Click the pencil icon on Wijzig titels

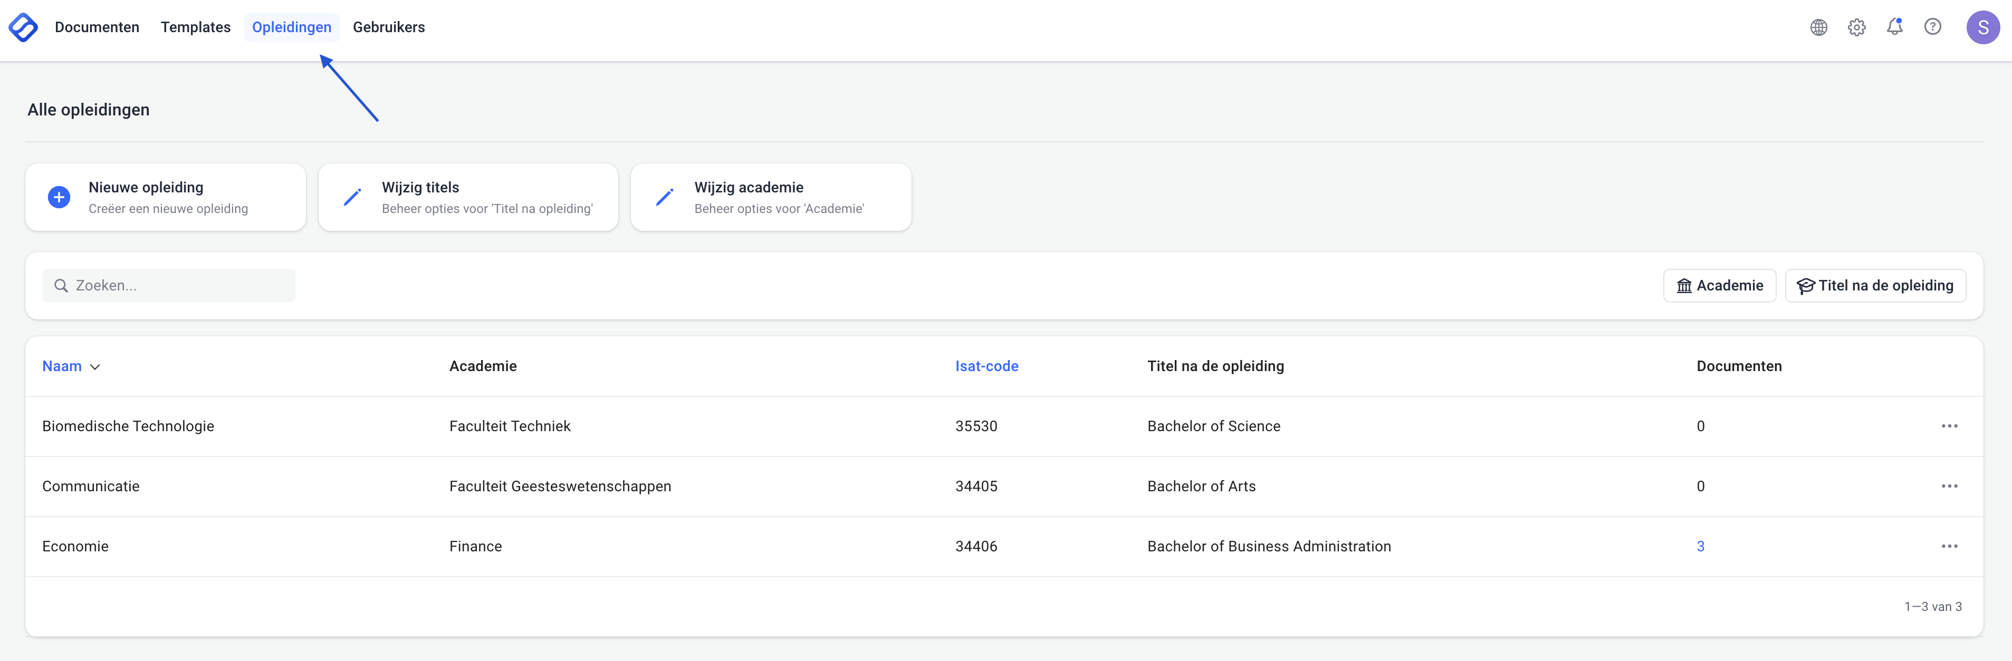click(x=352, y=198)
